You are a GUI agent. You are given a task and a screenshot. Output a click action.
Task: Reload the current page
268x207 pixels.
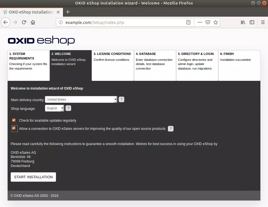point(24,22)
